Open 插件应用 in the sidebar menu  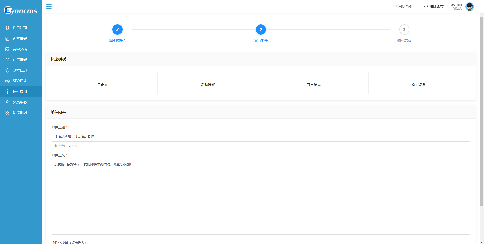20,91
